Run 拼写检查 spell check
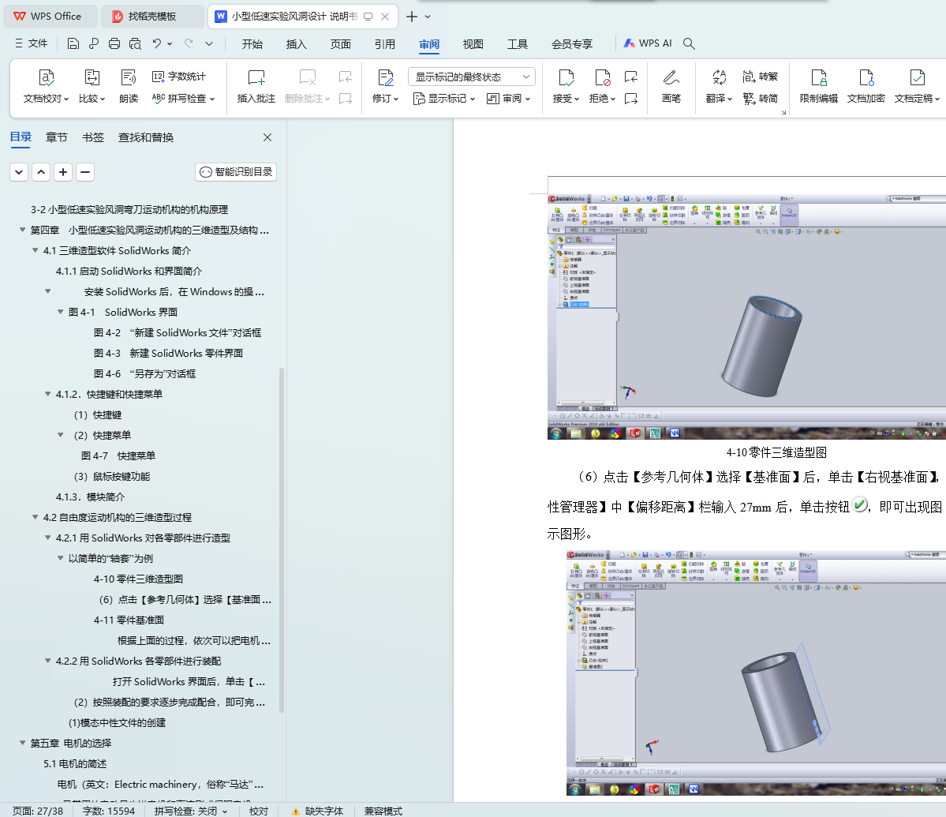 (183, 99)
